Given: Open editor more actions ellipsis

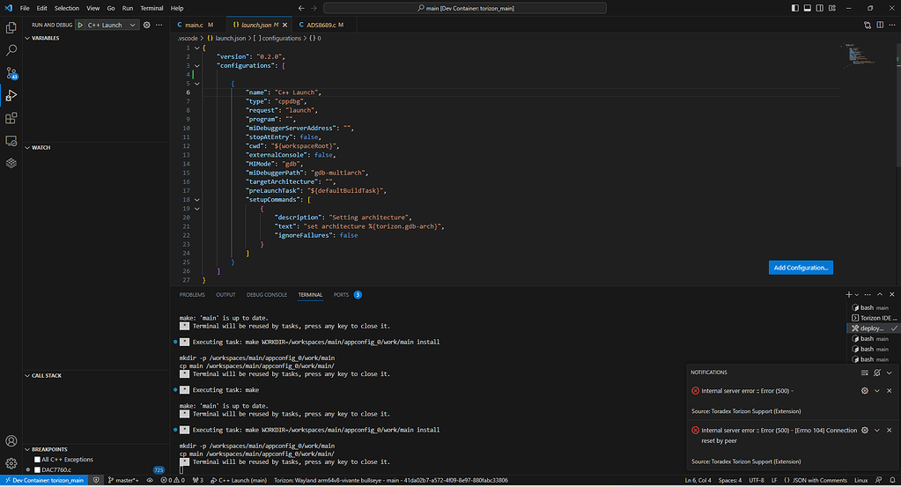Looking at the screenshot, I should coord(892,26).
